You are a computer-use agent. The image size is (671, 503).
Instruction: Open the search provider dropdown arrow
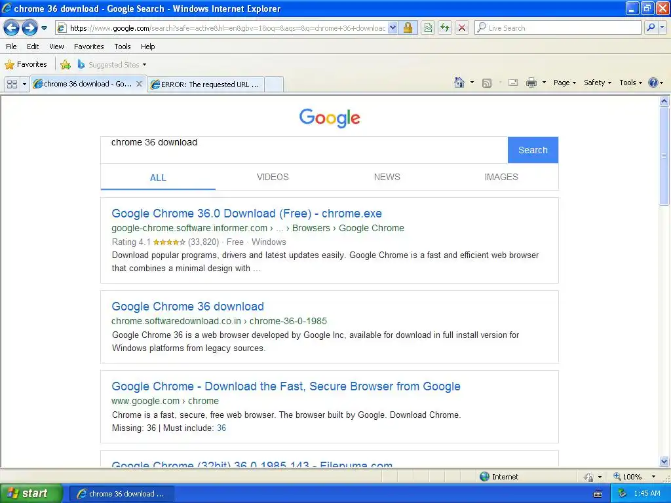coord(662,28)
